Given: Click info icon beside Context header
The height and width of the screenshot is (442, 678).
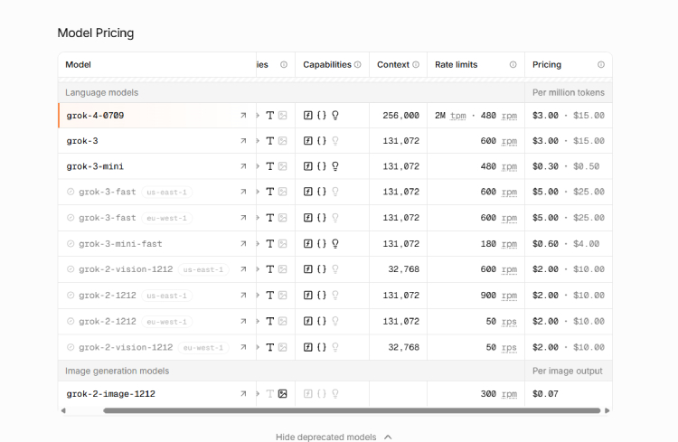Looking at the screenshot, I should click(416, 64).
